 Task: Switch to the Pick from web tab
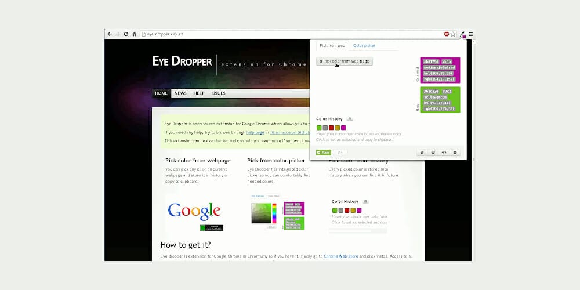[332, 45]
